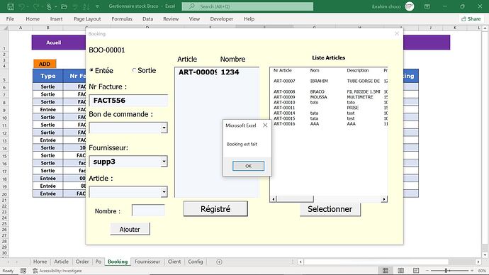Click the Nombre input field
The height and width of the screenshot is (275, 489).
[148, 211]
